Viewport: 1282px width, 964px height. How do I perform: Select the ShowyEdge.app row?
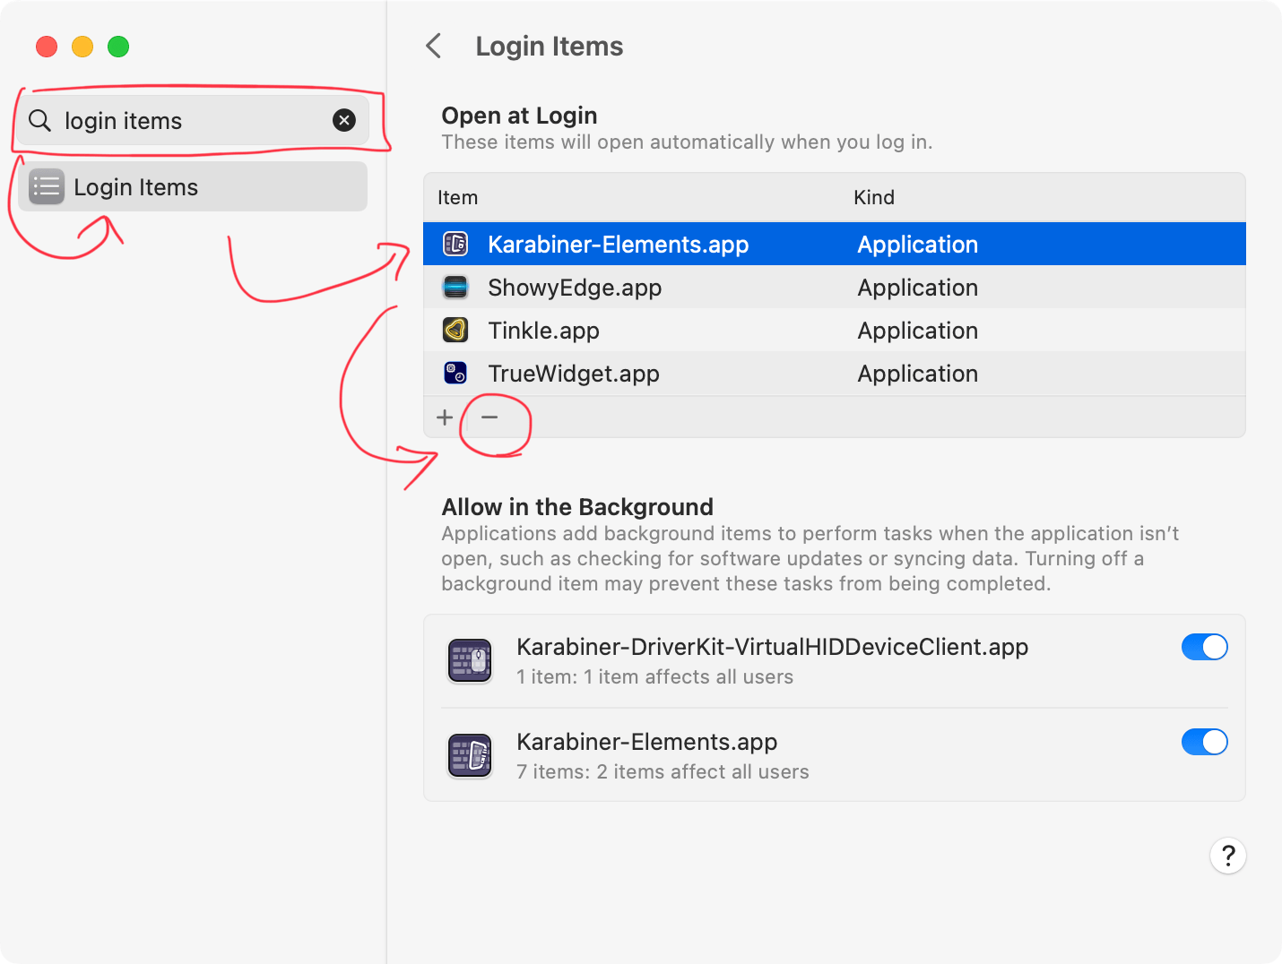[x=835, y=287]
